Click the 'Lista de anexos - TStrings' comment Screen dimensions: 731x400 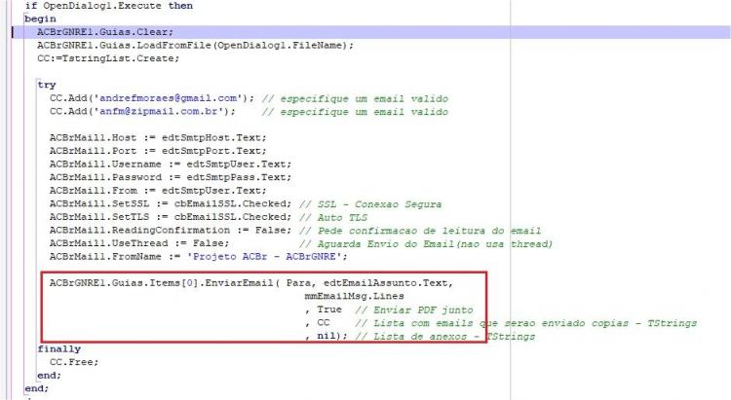point(445,336)
